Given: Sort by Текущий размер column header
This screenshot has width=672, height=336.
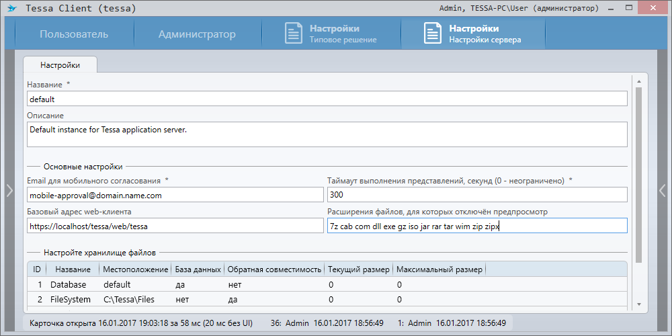Looking at the screenshot, I should (x=359, y=269).
